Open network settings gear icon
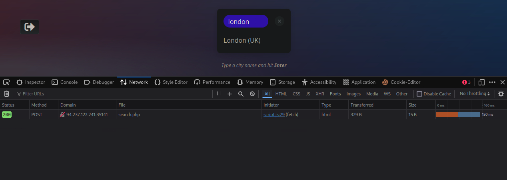The width and height of the screenshot is (507, 180). pyautogui.click(x=501, y=94)
